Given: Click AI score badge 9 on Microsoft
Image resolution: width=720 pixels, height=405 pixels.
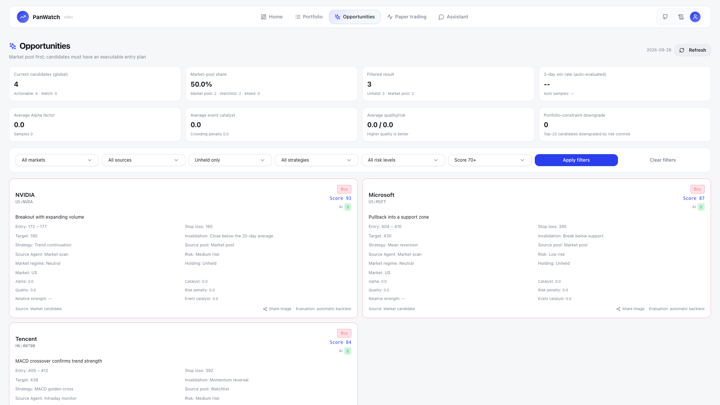Looking at the screenshot, I should point(701,207).
